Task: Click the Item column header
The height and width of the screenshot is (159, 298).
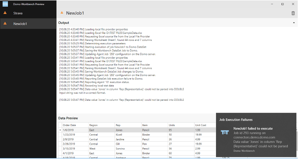Action: pos(155,125)
